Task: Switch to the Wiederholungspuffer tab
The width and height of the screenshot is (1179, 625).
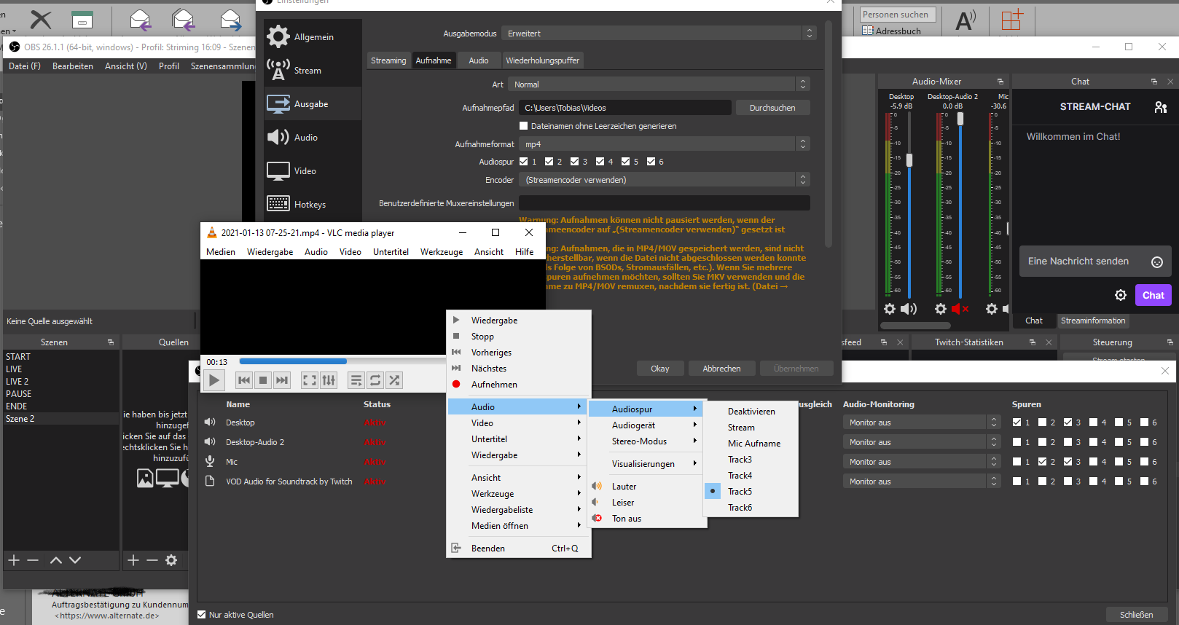Action: (x=542, y=60)
